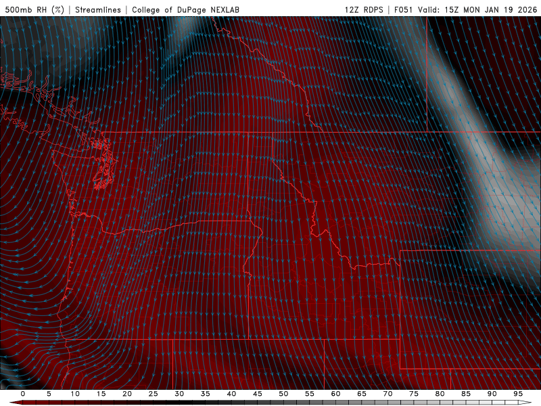Screen dimensions: 541x406
Task: Select the "Streamlines" header label
Action: (98, 9)
